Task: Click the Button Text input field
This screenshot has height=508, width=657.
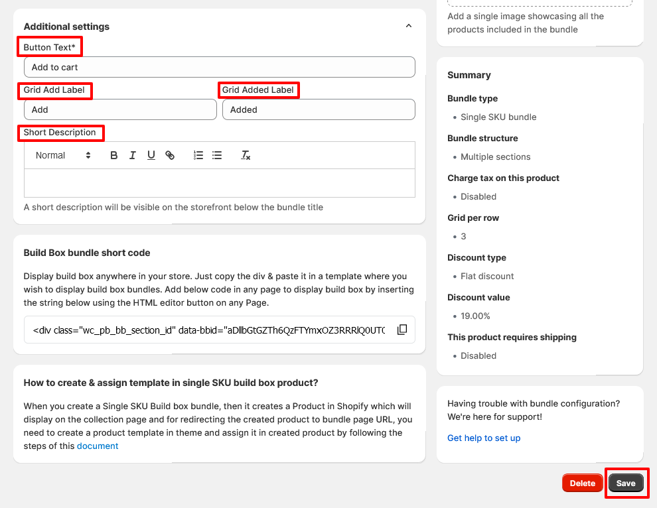Action: point(219,67)
